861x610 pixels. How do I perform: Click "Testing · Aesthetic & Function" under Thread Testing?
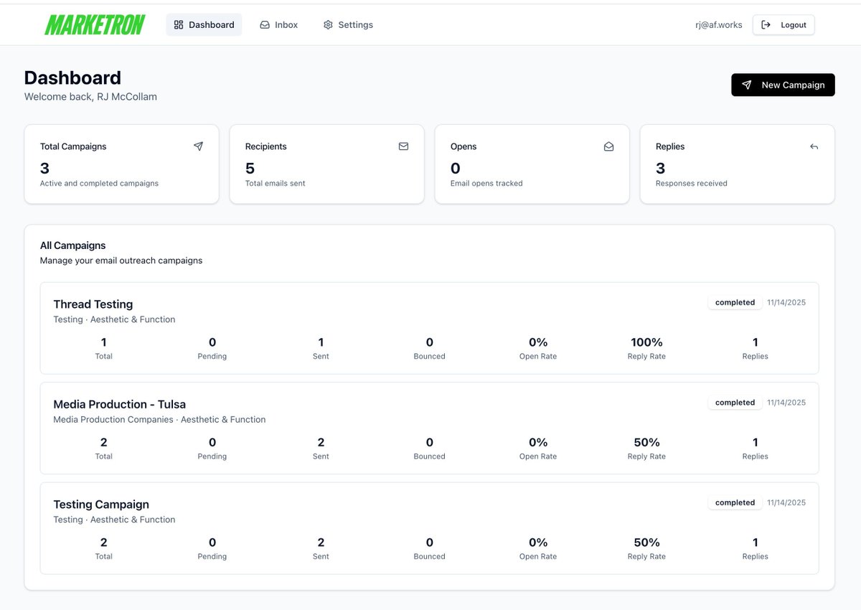click(x=114, y=319)
